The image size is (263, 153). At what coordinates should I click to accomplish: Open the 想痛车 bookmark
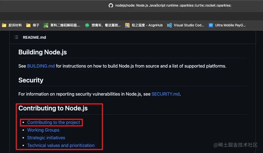click(103, 25)
